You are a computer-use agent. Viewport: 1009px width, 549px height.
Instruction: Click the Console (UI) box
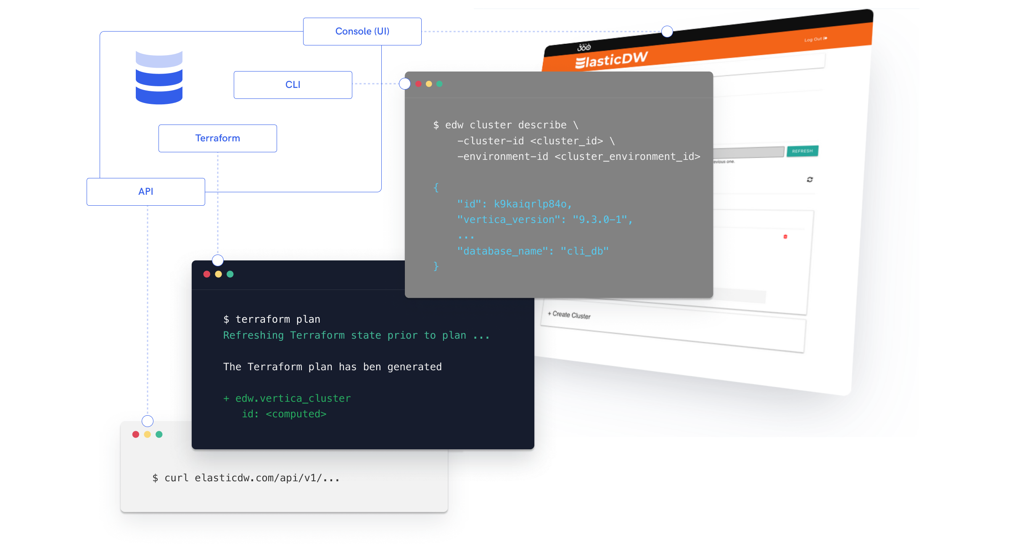[x=362, y=32]
